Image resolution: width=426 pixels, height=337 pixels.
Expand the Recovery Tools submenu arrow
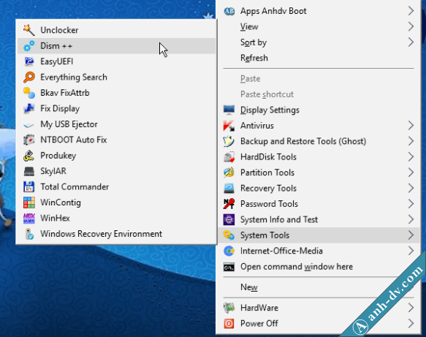[x=411, y=188]
